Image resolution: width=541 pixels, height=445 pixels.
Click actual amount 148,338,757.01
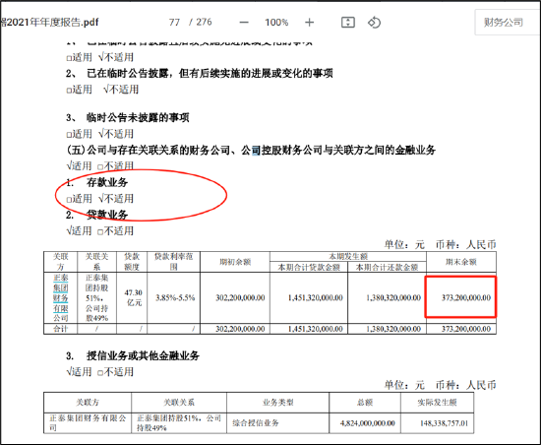(444, 423)
